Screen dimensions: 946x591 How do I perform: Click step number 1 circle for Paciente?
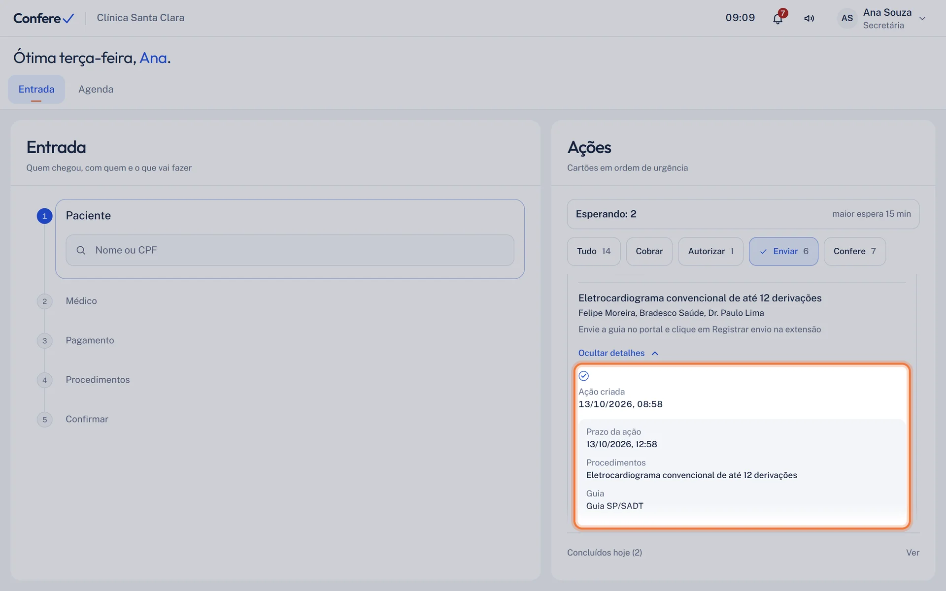pos(44,216)
